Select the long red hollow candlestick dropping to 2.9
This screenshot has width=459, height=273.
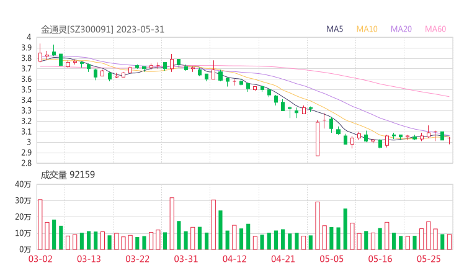click(318, 139)
